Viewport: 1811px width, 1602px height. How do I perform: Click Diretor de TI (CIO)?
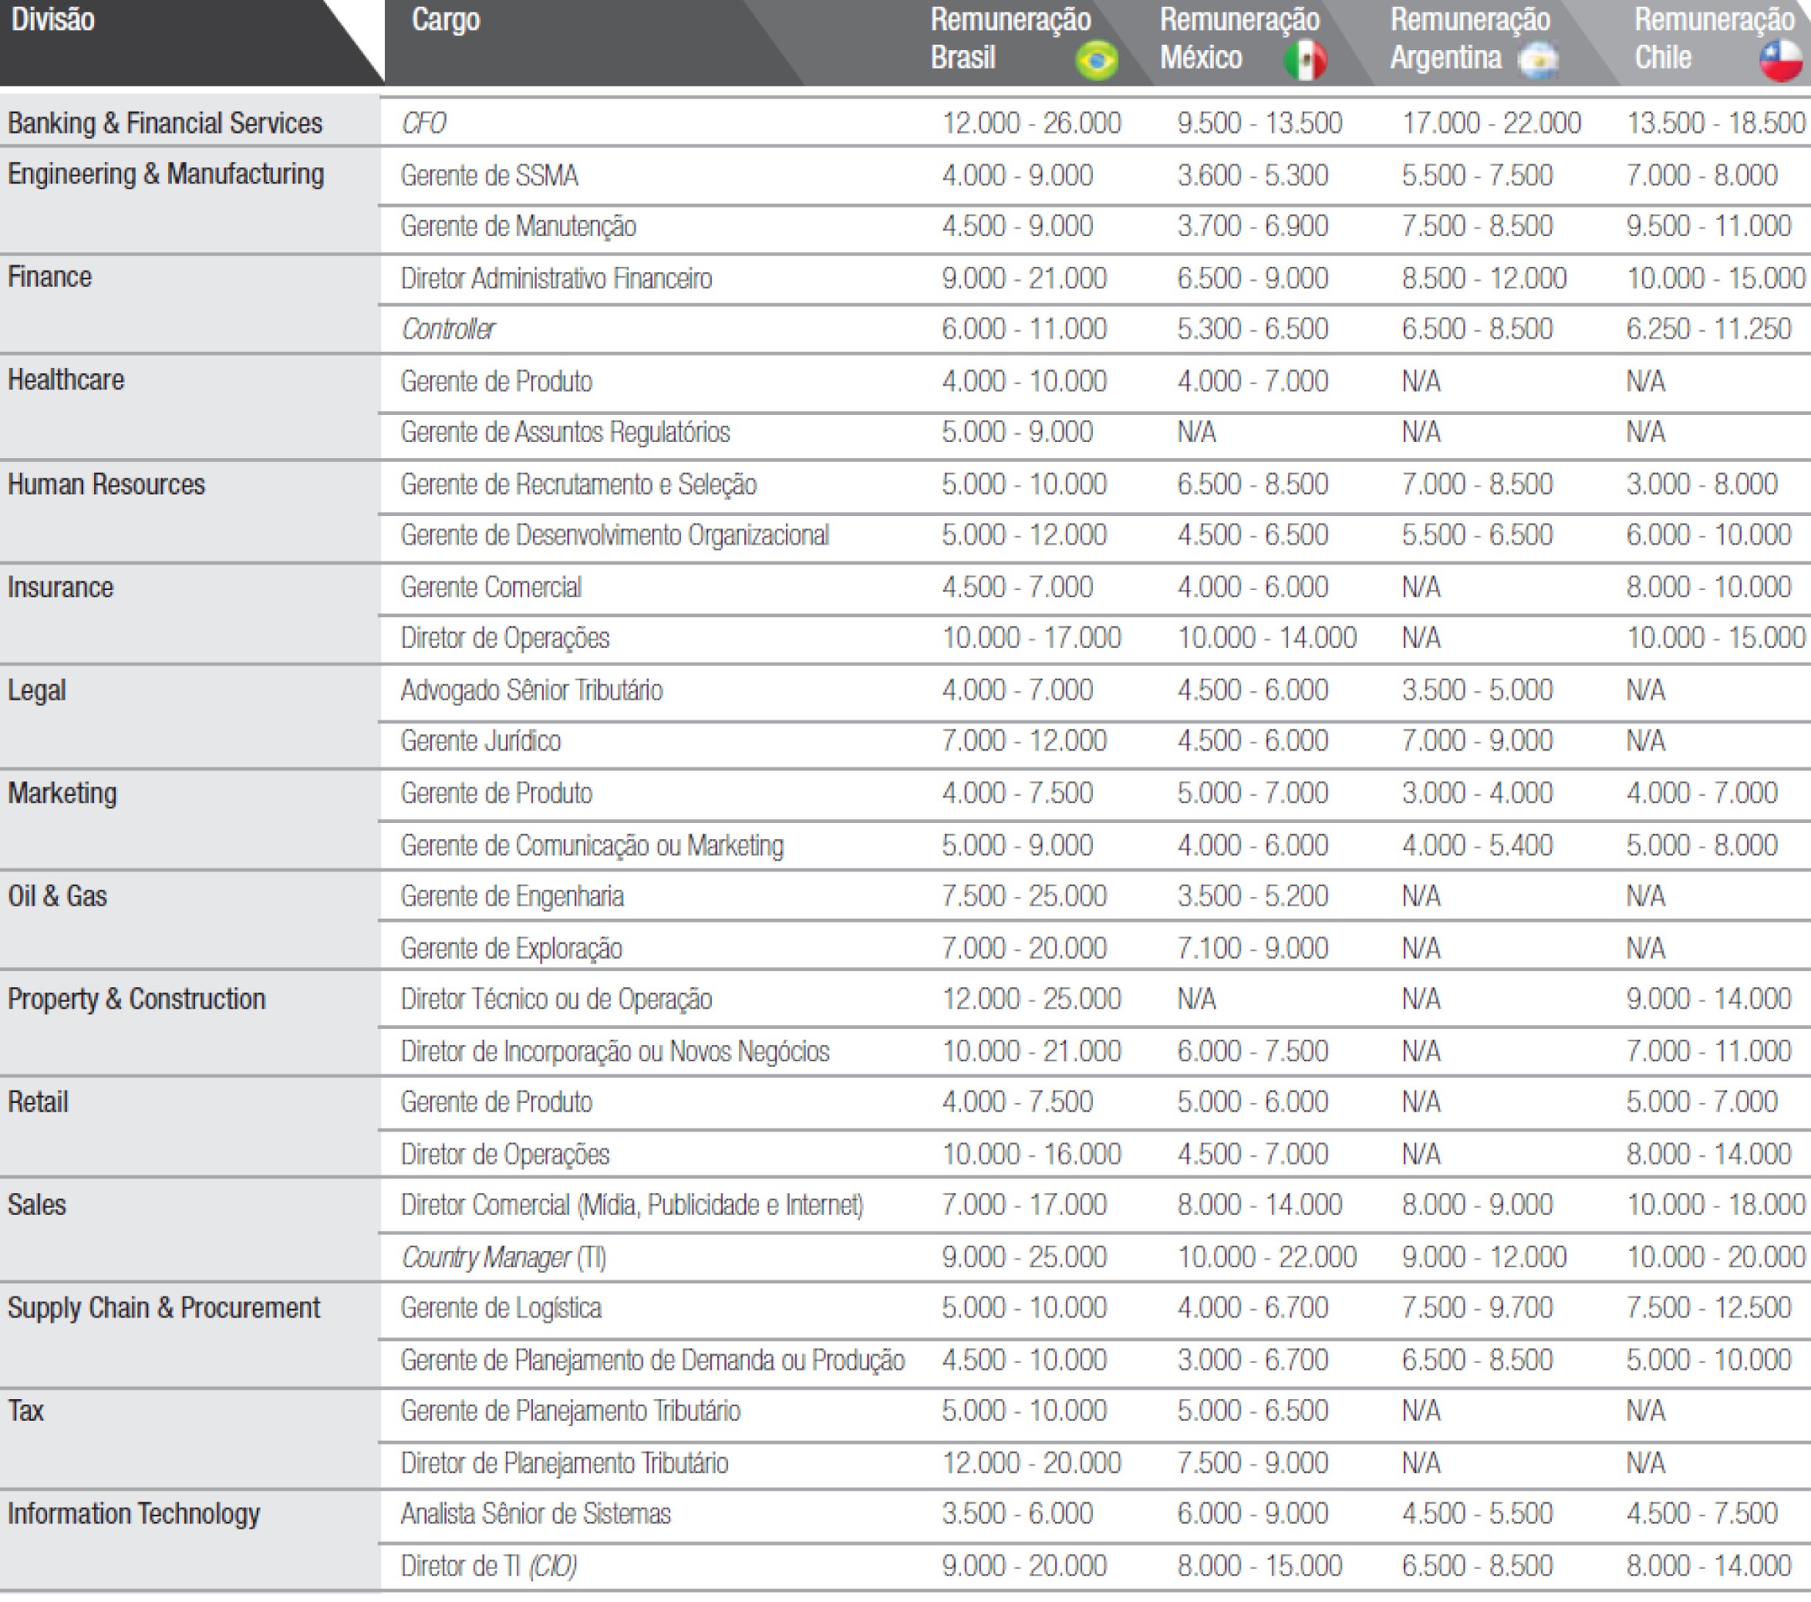tap(489, 1567)
